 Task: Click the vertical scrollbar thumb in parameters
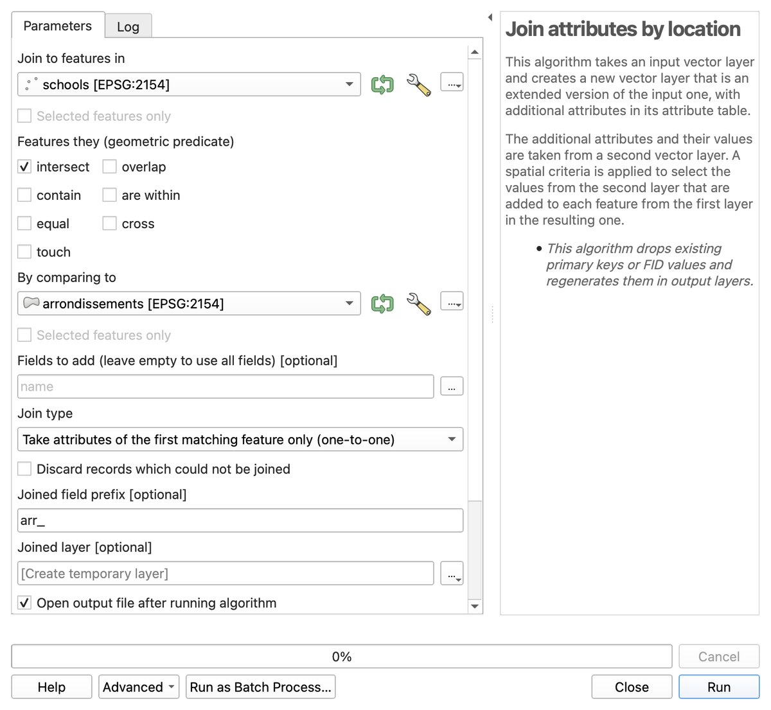pyautogui.click(x=475, y=549)
